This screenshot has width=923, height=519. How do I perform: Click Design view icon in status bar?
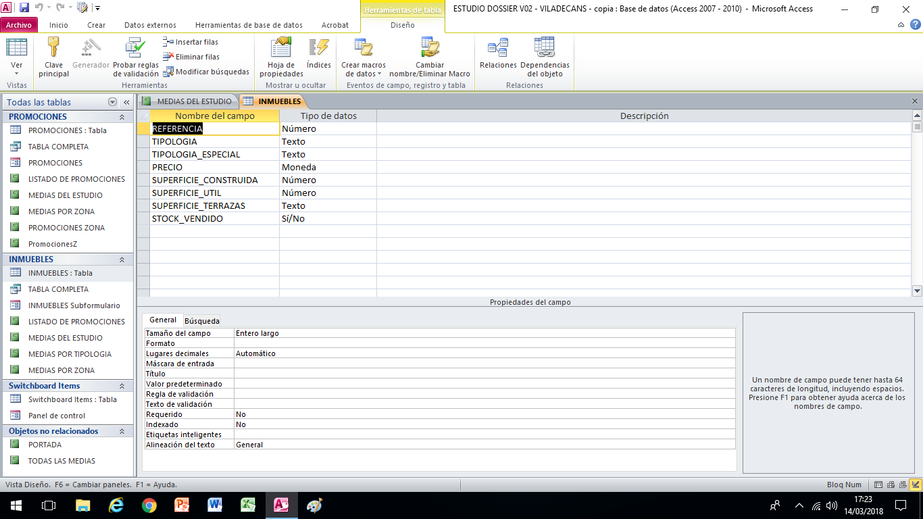[915, 485]
